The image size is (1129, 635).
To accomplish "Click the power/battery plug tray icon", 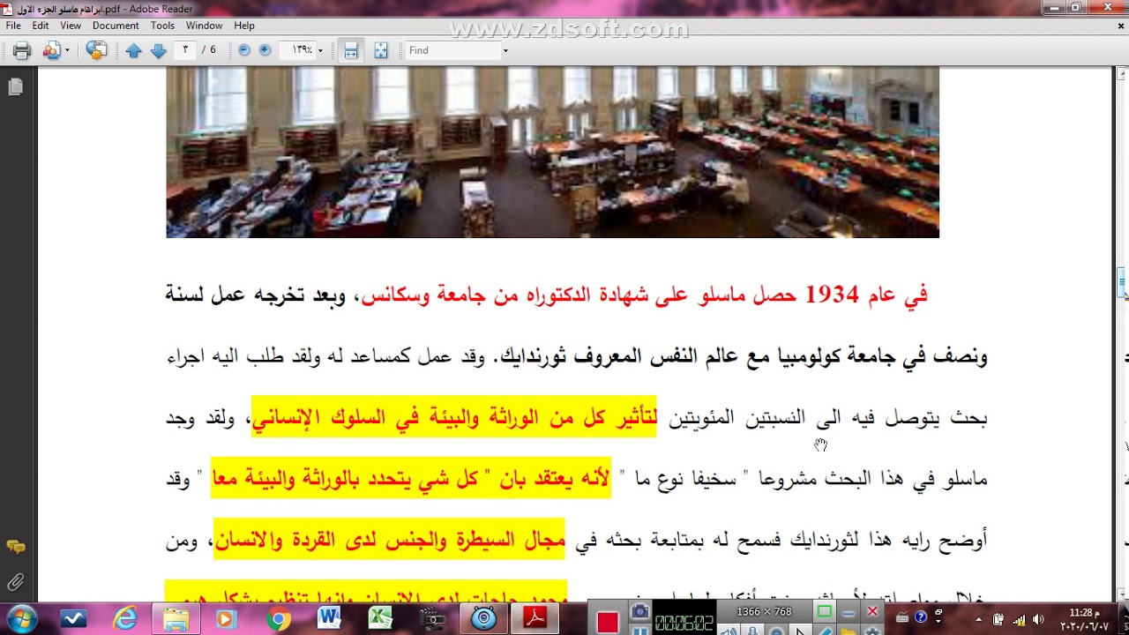I will (x=998, y=619).
